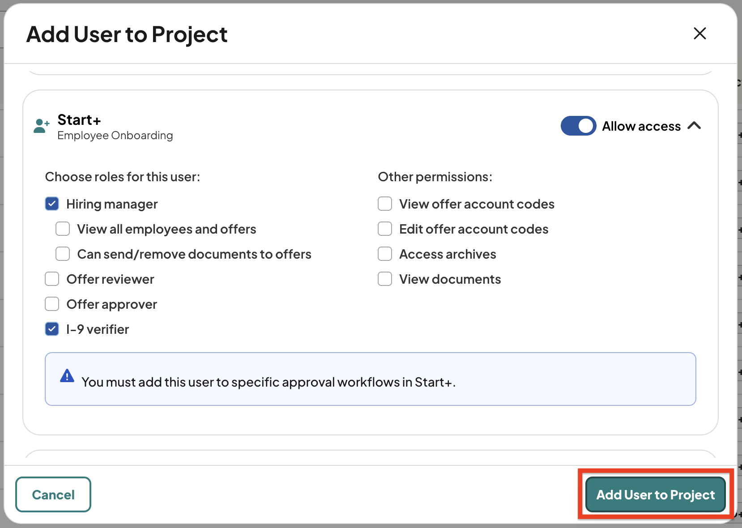Check Edit offer account codes
This screenshot has width=742, height=528.
pos(385,229)
